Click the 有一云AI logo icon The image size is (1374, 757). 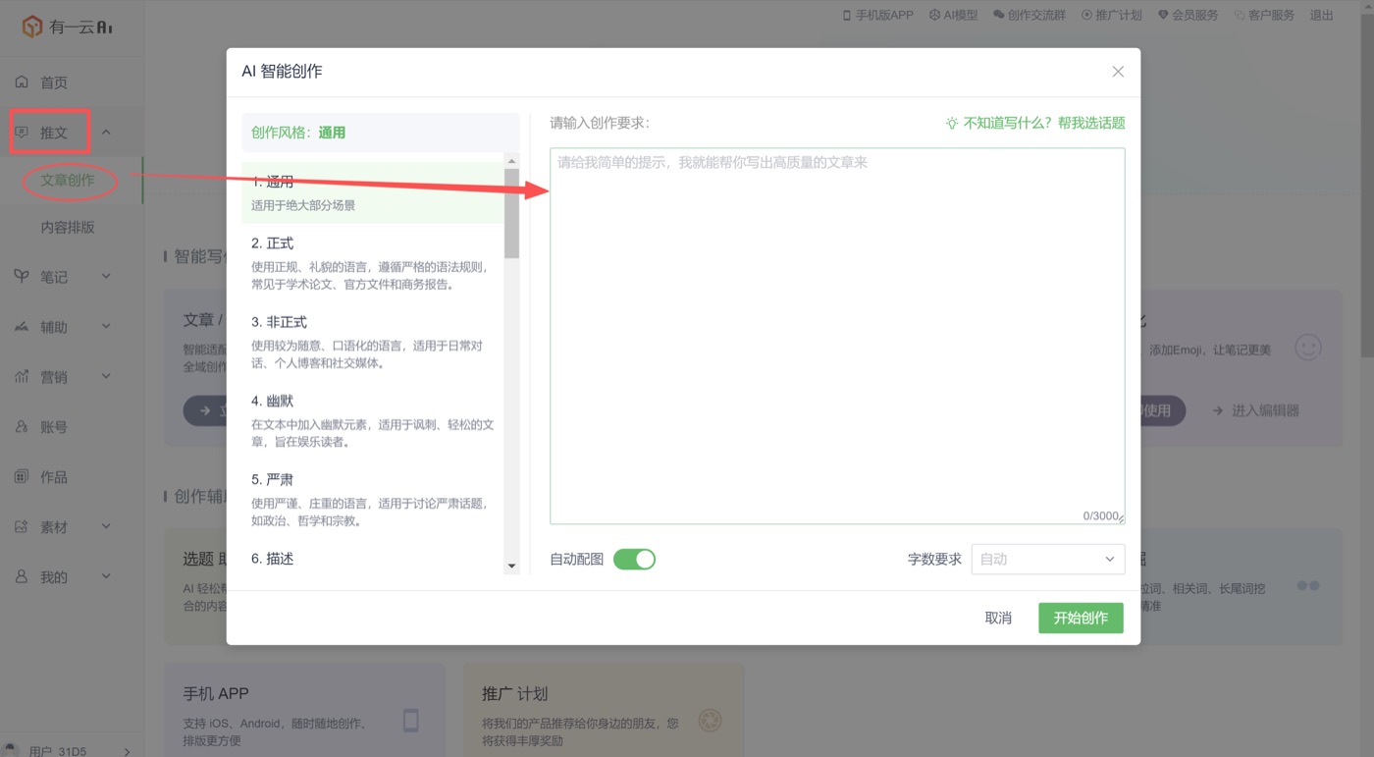coord(32,27)
